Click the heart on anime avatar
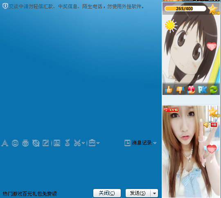The height and width of the screenshot is (198, 221). (212, 46)
